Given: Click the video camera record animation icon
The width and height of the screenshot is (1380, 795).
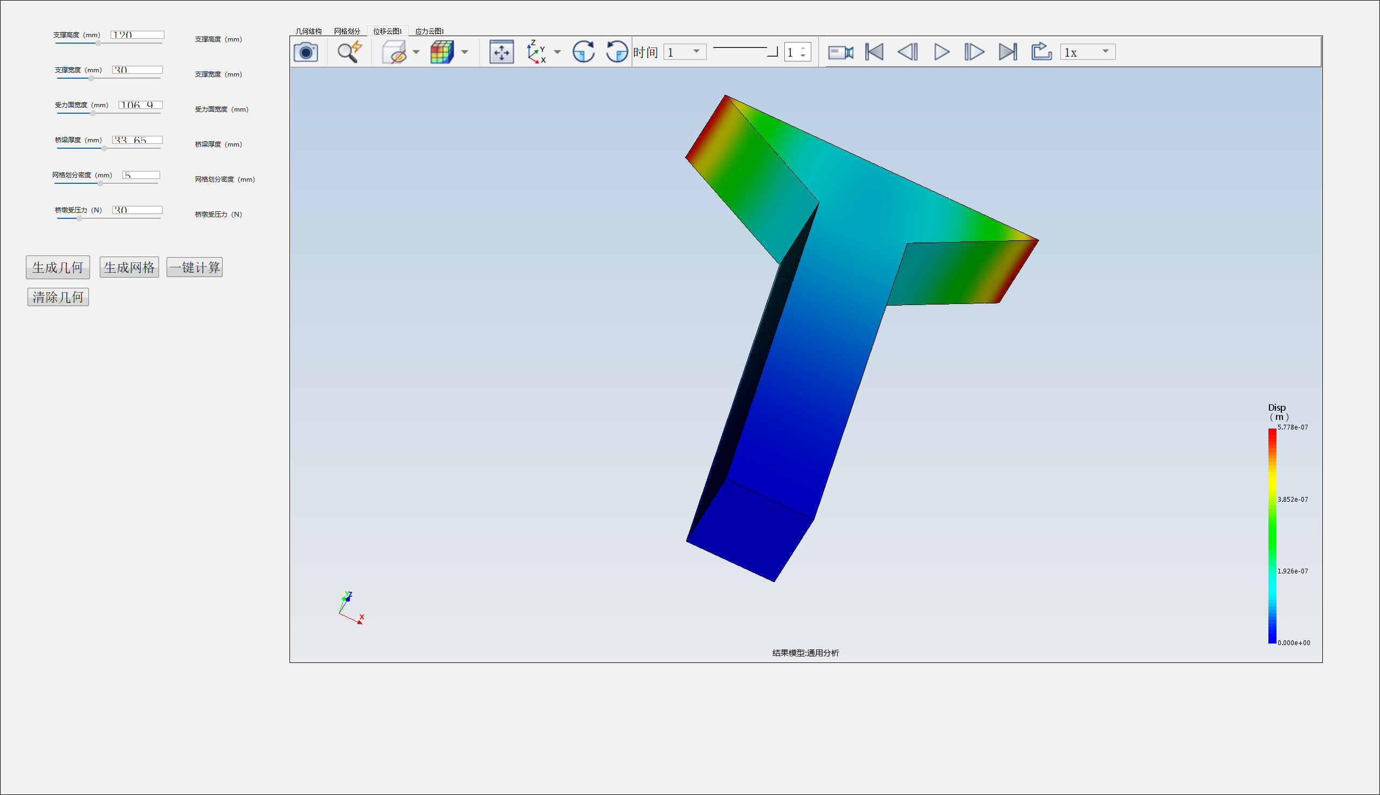Looking at the screenshot, I should click(840, 52).
